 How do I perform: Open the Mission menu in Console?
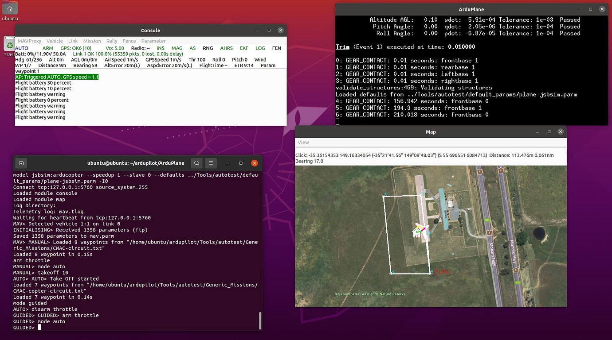(92, 41)
